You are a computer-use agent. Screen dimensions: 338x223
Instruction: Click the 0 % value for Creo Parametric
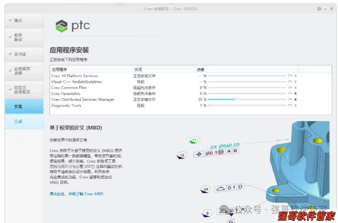[x=203, y=93]
